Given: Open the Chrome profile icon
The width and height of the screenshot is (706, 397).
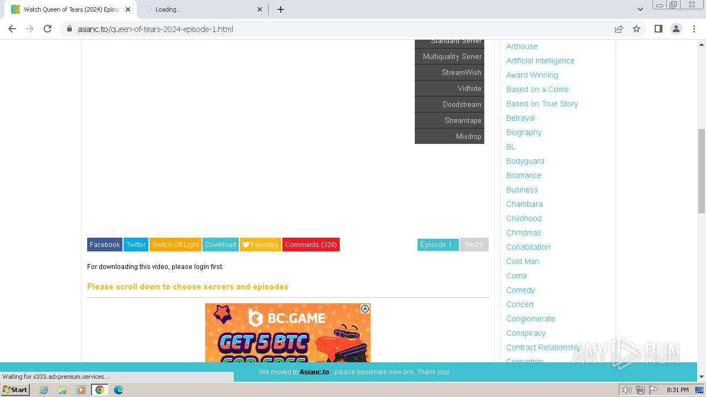Looking at the screenshot, I should point(676,29).
